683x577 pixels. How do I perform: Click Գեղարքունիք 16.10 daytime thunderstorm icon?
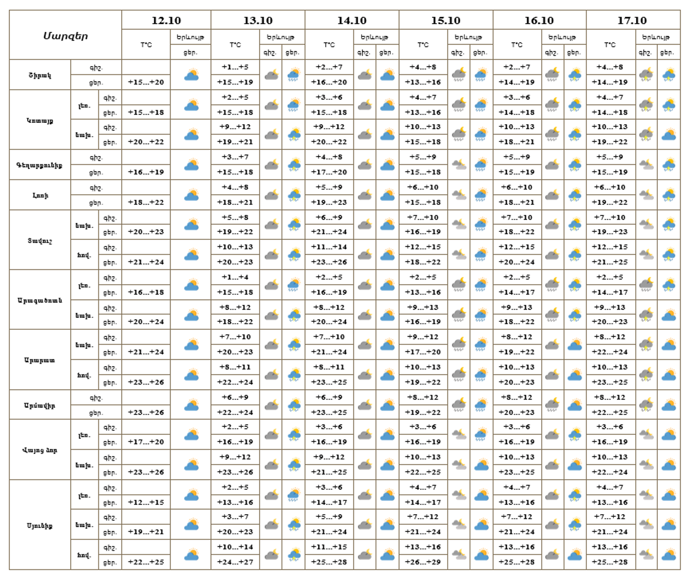click(575, 165)
